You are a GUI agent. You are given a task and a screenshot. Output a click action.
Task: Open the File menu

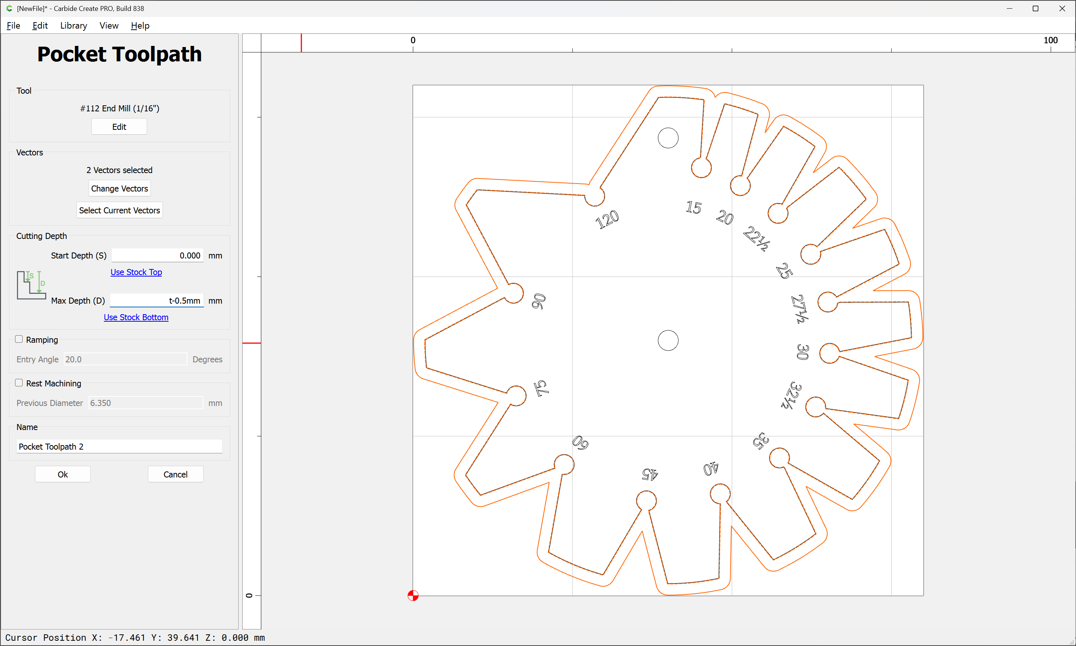[14, 26]
